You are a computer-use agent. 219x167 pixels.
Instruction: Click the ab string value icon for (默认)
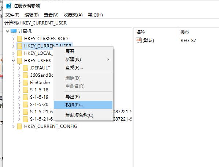click(x=139, y=40)
